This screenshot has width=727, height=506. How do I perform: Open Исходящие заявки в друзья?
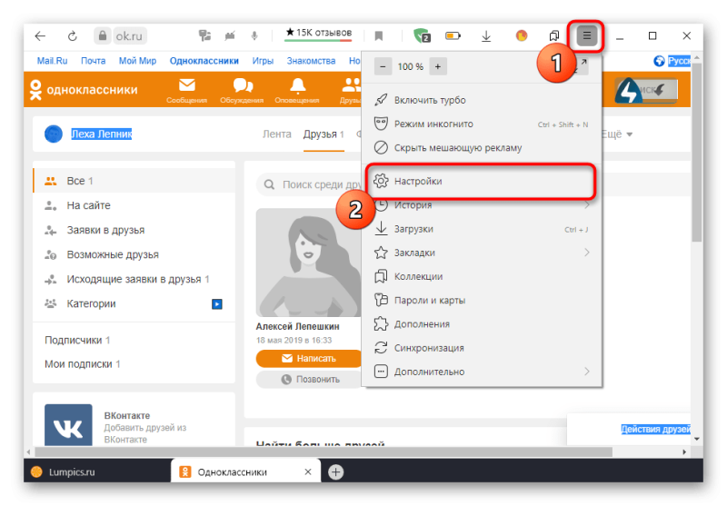[x=134, y=279]
